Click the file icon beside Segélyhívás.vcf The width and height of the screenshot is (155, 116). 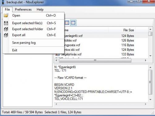pos(57,54)
